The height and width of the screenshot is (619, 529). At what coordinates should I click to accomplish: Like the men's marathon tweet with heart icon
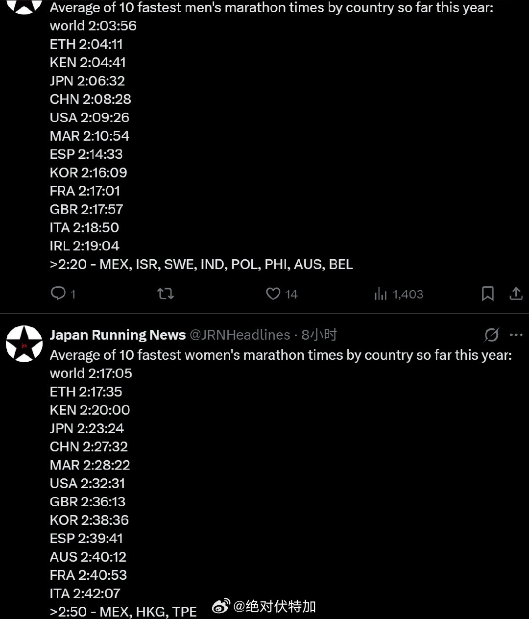[273, 294]
